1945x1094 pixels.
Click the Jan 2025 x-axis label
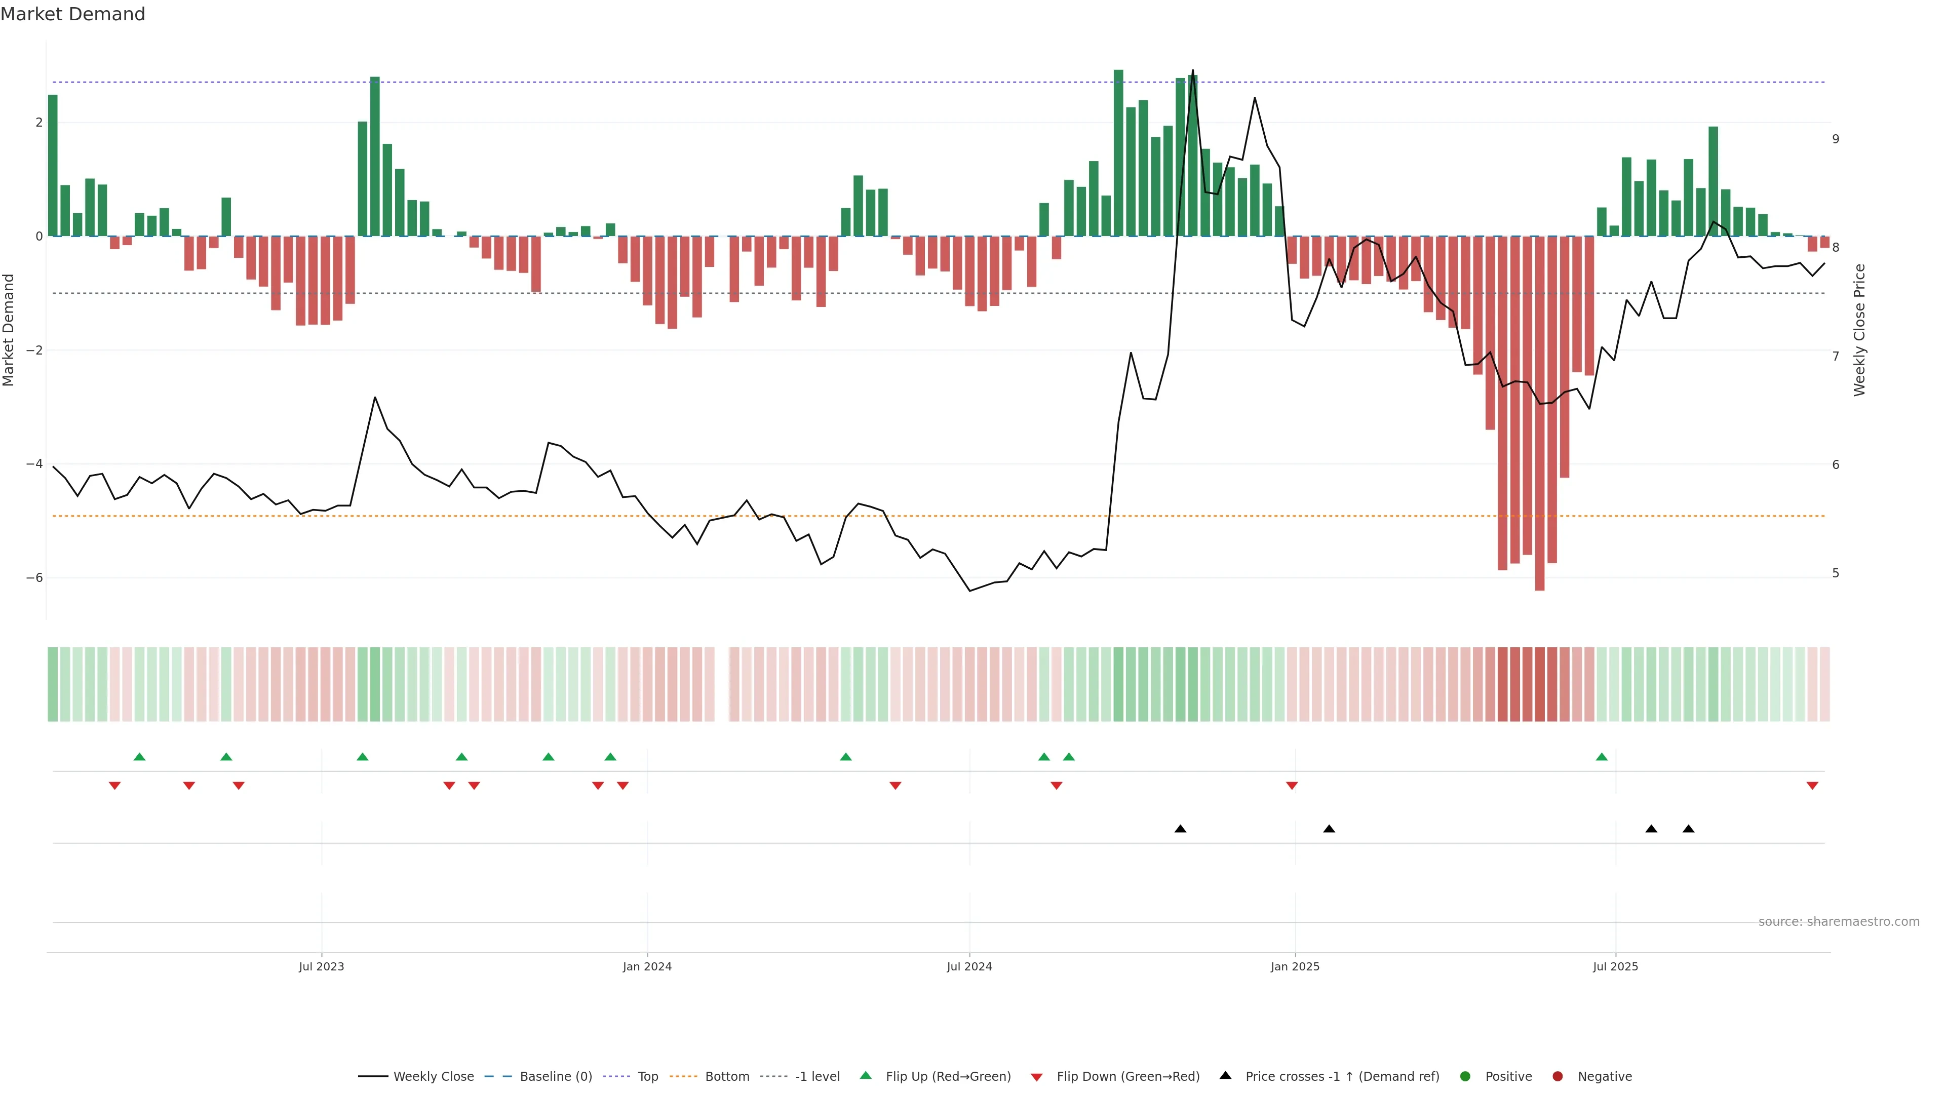pos(1295,966)
